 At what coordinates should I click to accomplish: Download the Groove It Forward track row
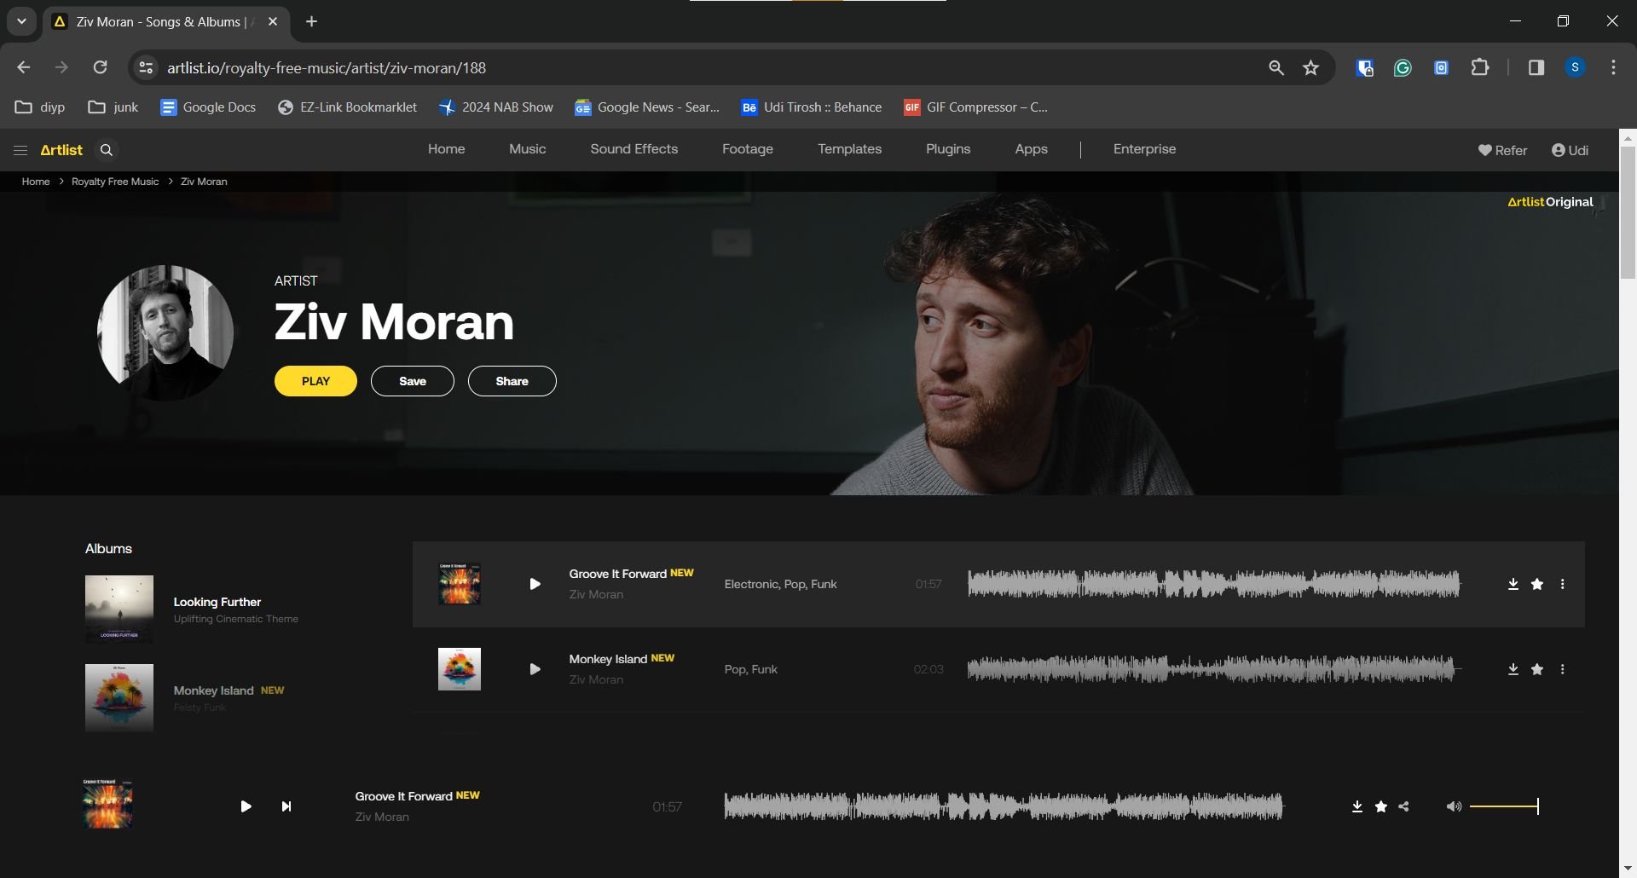1513,584
